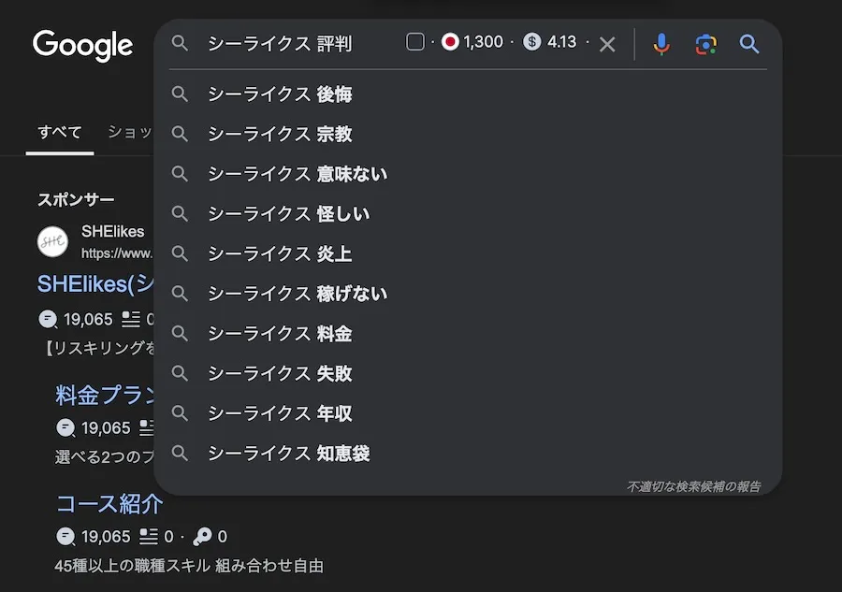The width and height of the screenshot is (842, 592).
Task: Open the 料金プラン sitelink
Action: [x=105, y=396]
